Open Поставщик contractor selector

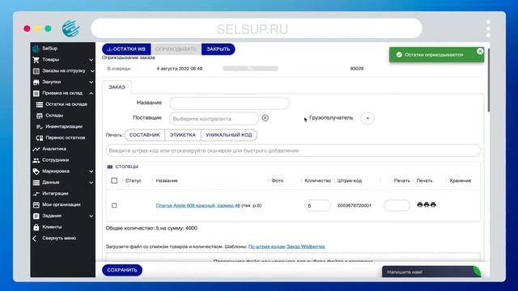(214, 119)
